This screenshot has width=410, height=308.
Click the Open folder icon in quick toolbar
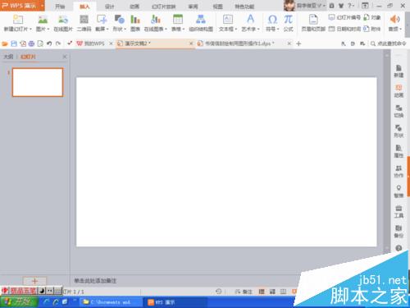(5, 44)
